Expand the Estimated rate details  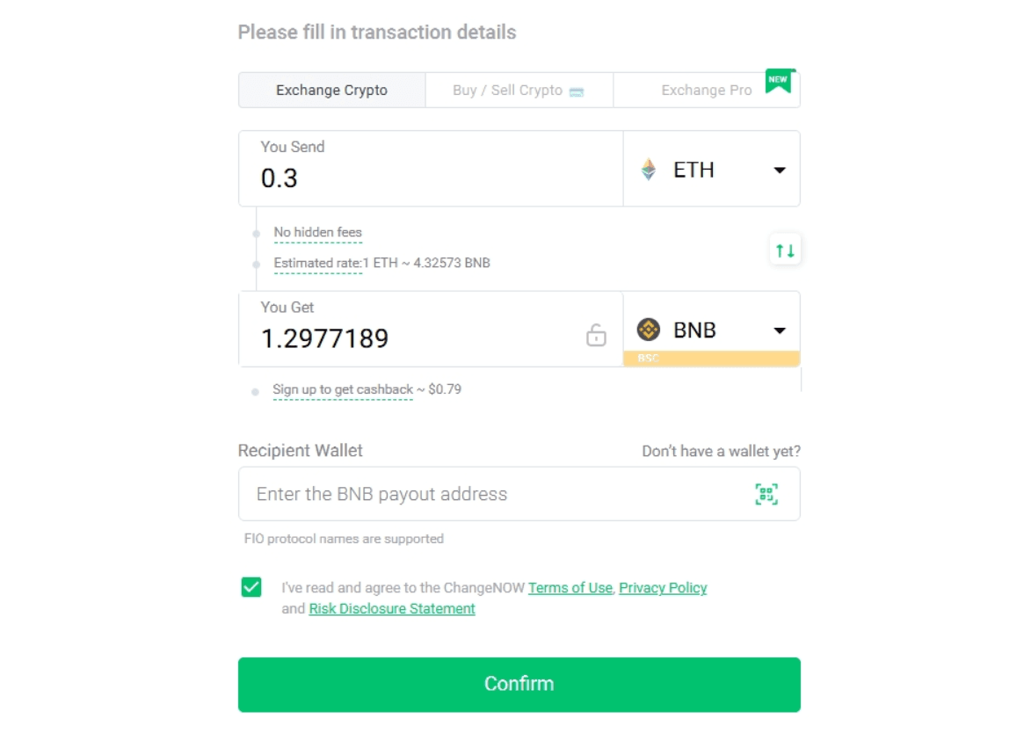tap(316, 263)
